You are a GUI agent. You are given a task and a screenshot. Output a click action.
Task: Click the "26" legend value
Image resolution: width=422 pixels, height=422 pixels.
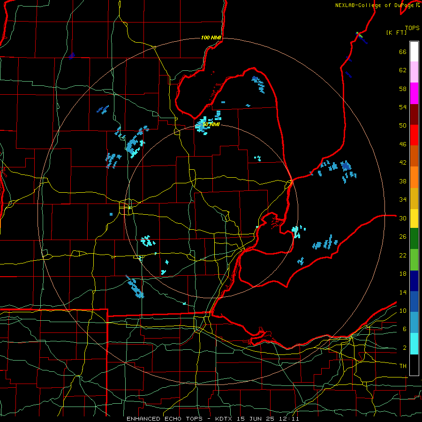pos(403,237)
